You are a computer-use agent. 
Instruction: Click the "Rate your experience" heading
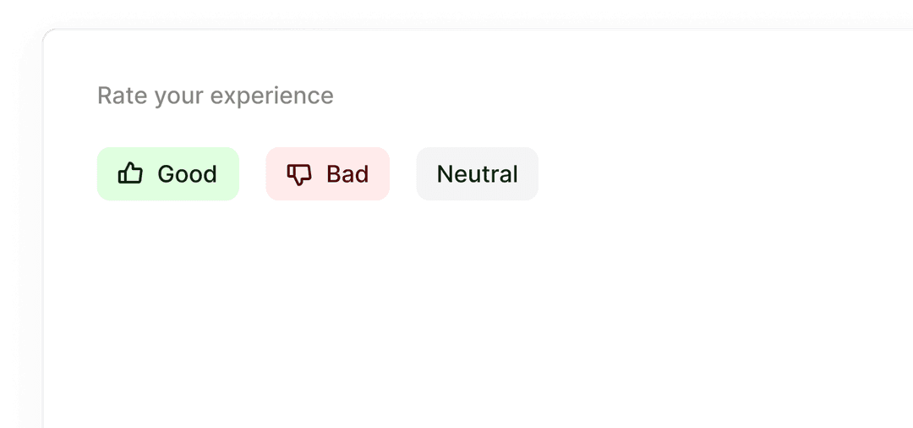tap(216, 96)
